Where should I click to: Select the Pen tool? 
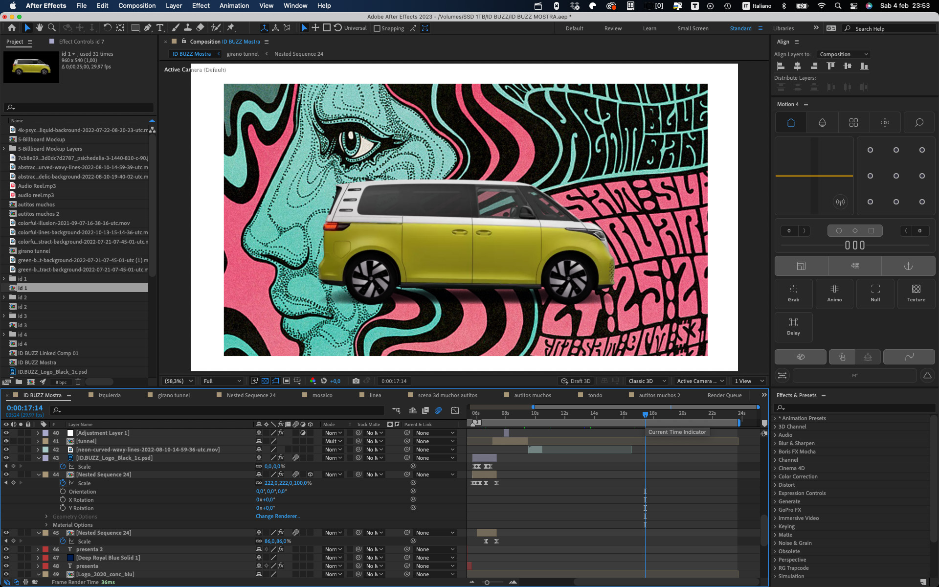tap(147, 28)
